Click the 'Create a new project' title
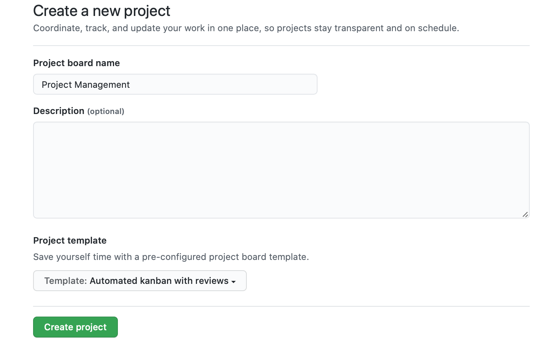The height and width of the screenshot is (358, 559). pyautogui.click(x=102, y=11)
